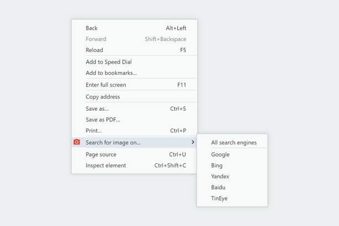Open Inspect element

(106, 166)
